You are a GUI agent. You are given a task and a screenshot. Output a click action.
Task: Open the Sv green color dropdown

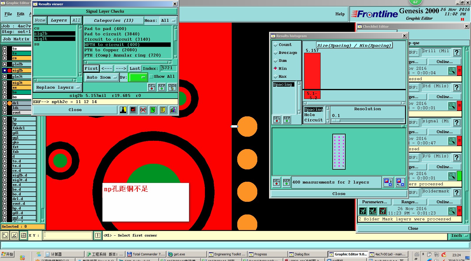(x=138, y=77)
